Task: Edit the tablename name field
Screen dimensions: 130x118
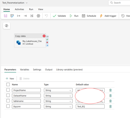Action: click(x=26, y=101)
